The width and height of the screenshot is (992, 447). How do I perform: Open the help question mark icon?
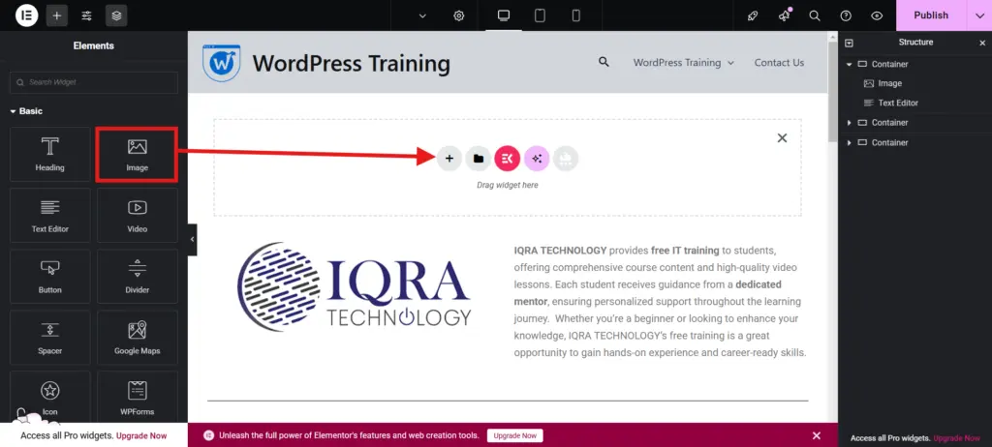point(846,15)
